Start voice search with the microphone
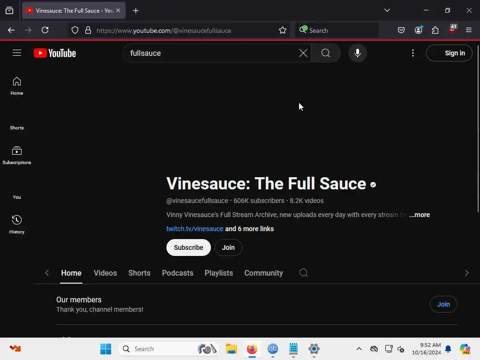The image size is (480, 360). pos(357,53)
